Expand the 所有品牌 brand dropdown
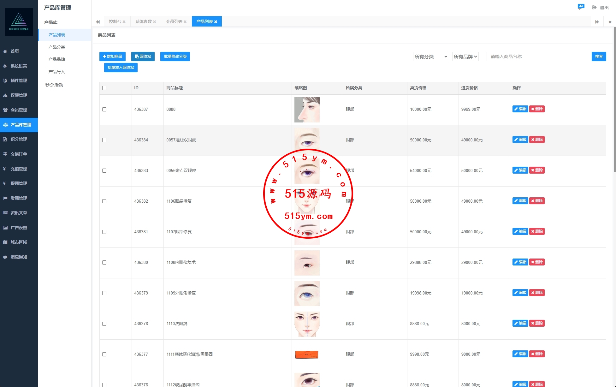 [x=465, y=57]
